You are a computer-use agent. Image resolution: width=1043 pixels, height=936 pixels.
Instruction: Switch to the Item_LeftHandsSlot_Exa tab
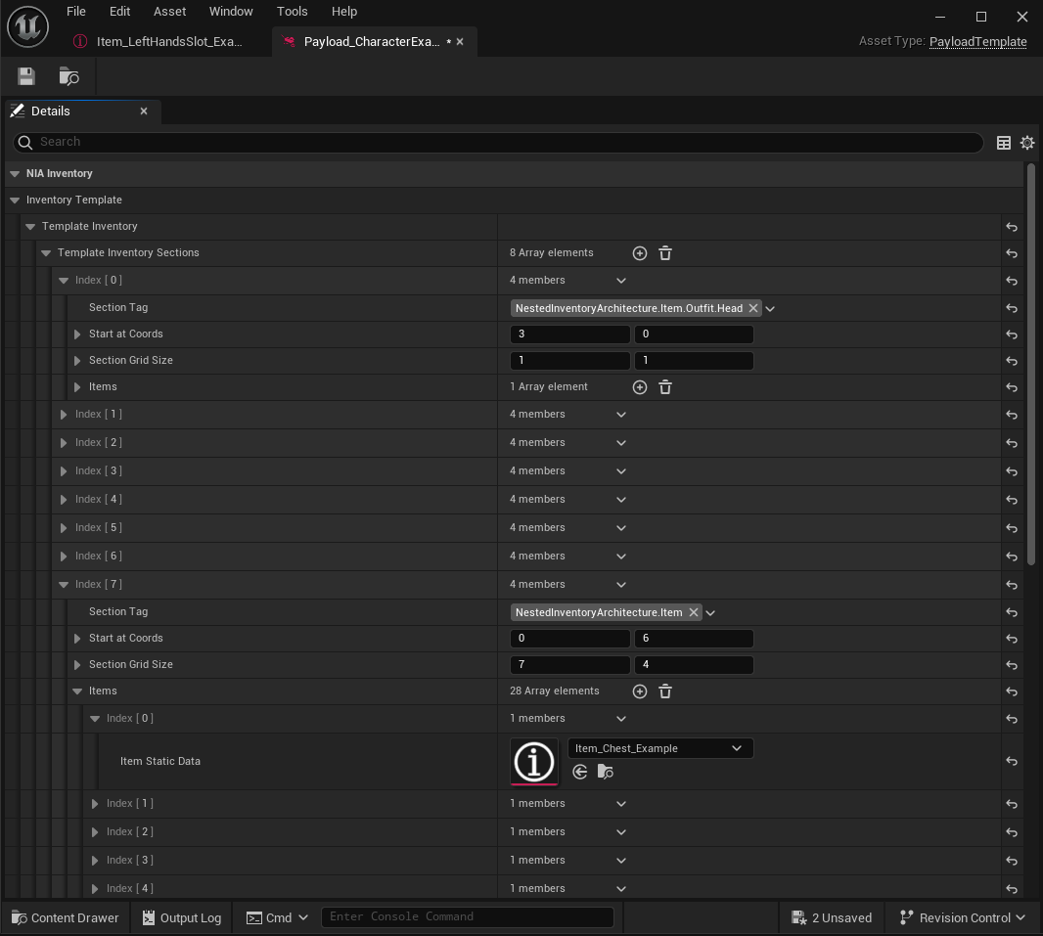coord(168,42)
